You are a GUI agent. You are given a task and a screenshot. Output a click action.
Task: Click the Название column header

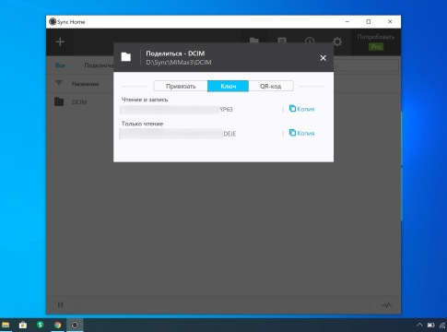tap(85, 84)
